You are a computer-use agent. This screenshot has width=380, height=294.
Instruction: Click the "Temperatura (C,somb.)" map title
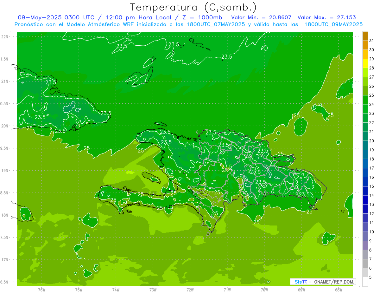click(193, 7)
